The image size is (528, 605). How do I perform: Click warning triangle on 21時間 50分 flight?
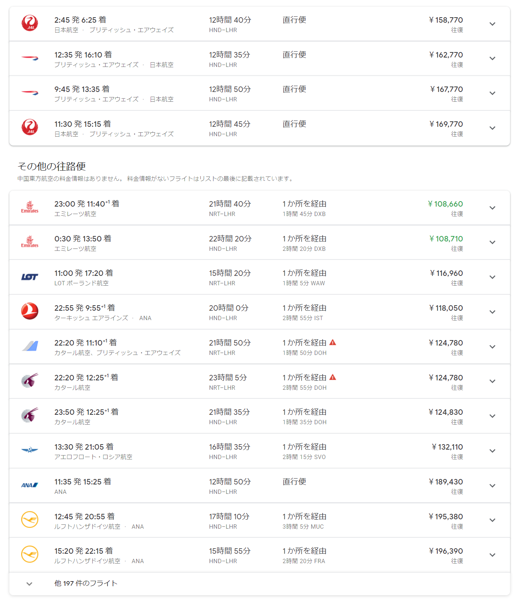click(x=333, y=342)
